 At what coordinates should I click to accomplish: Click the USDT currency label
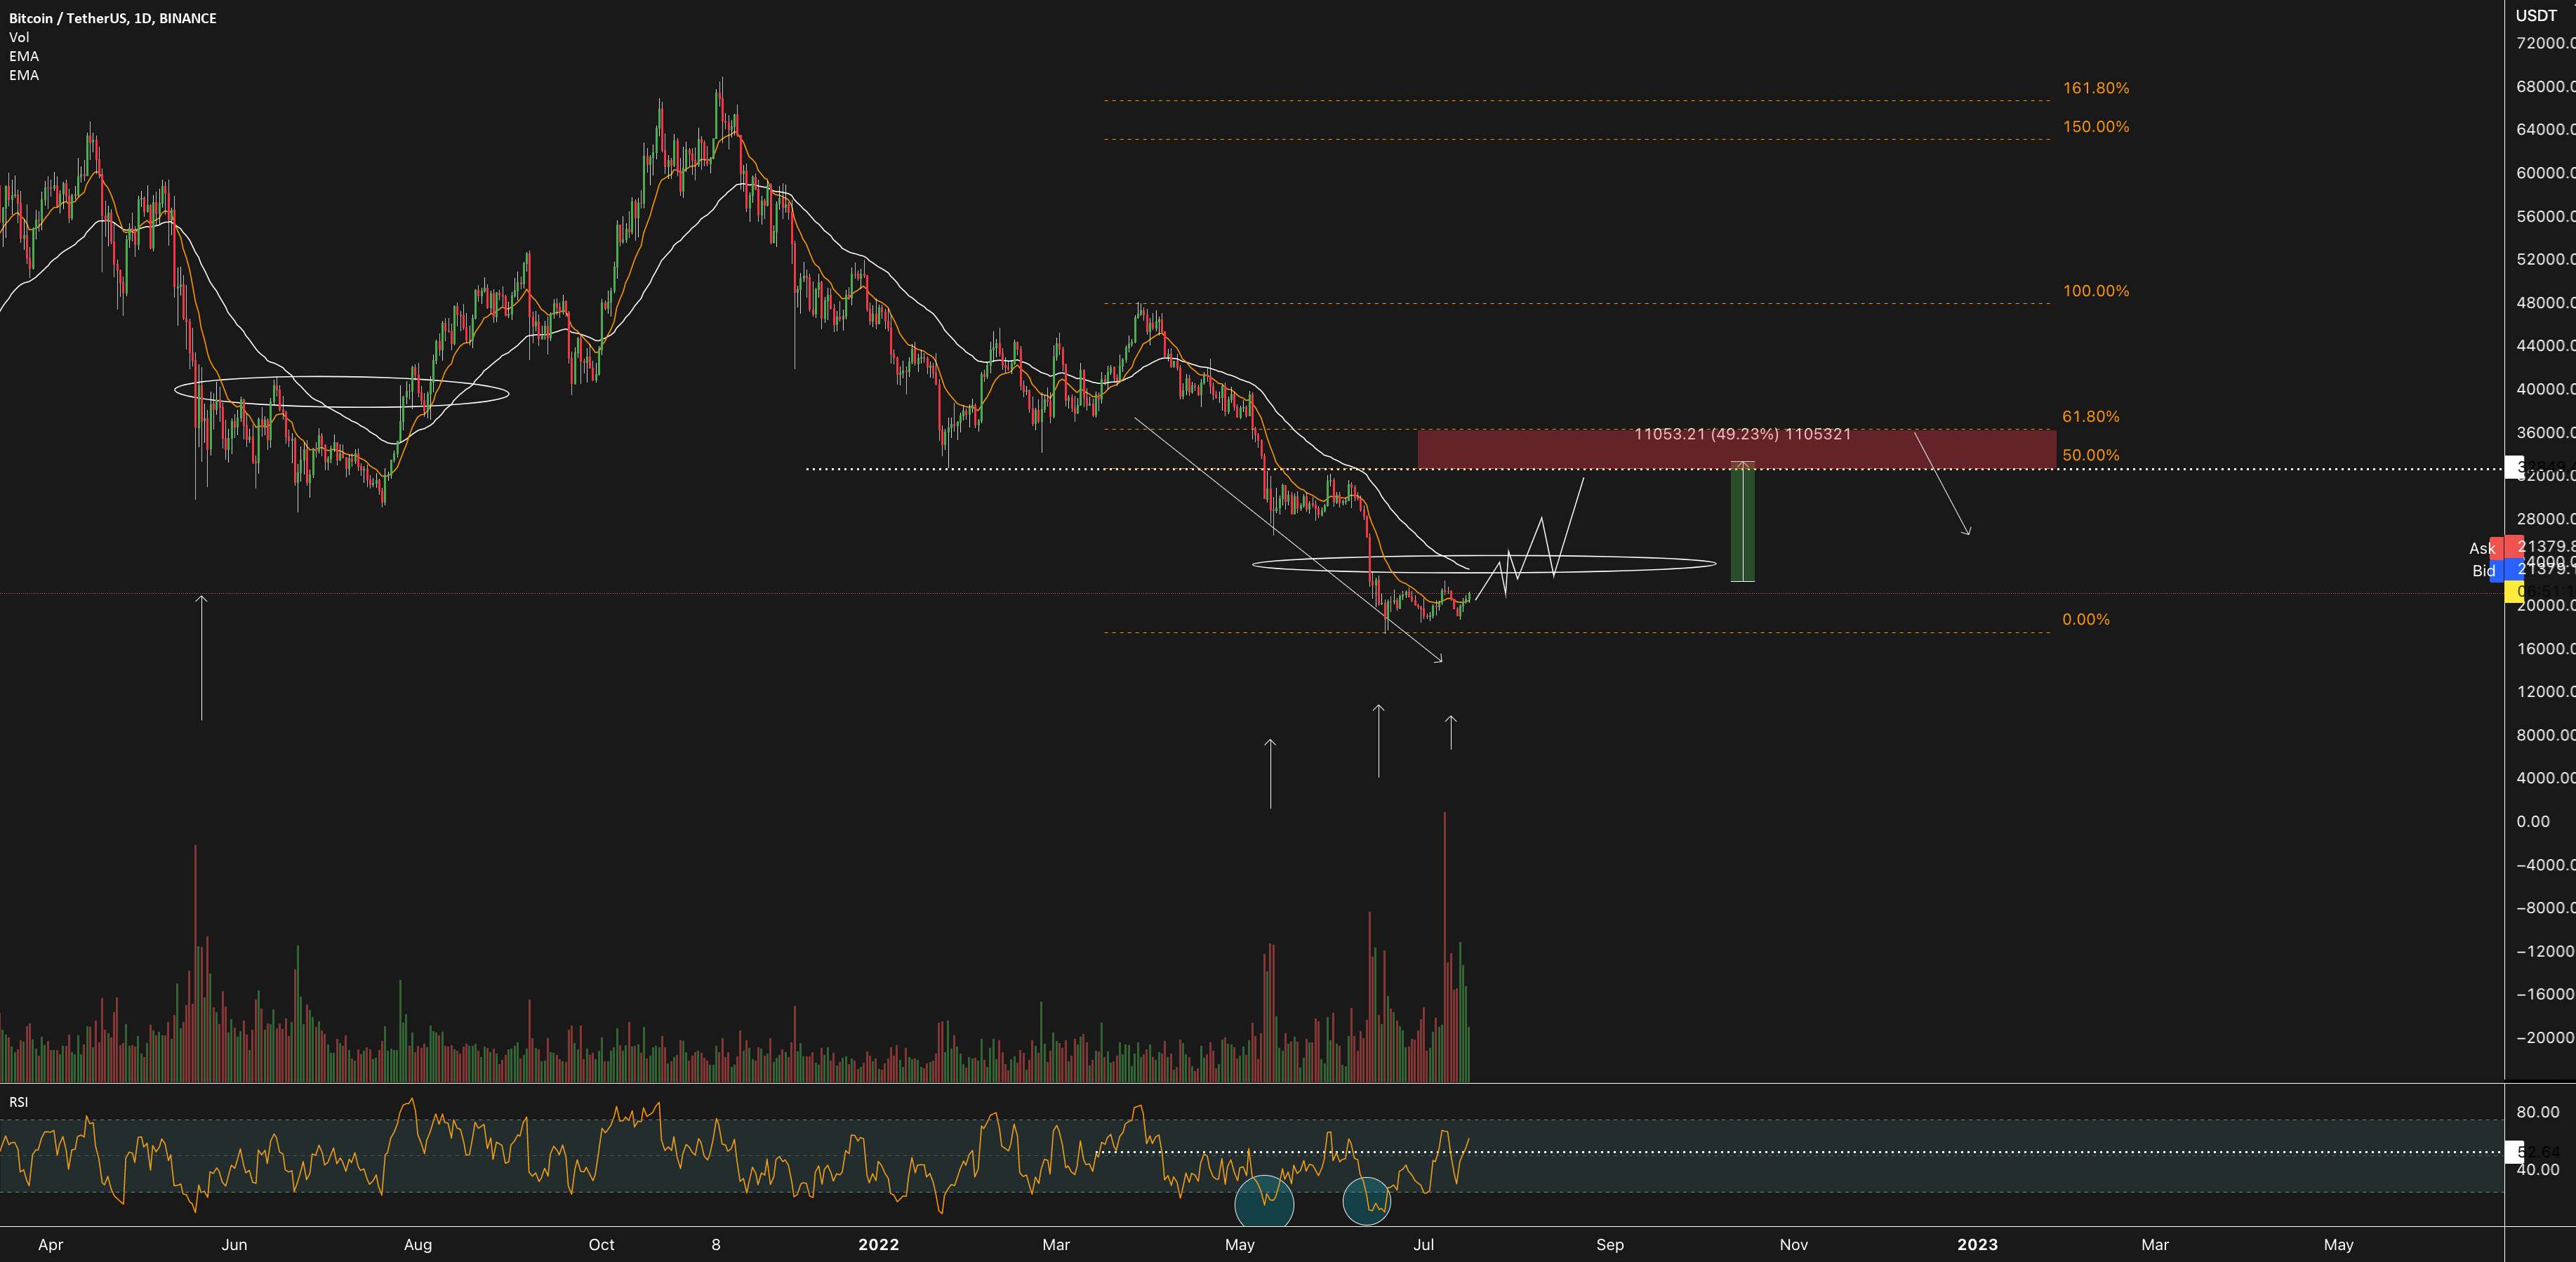coord(2536,15)
